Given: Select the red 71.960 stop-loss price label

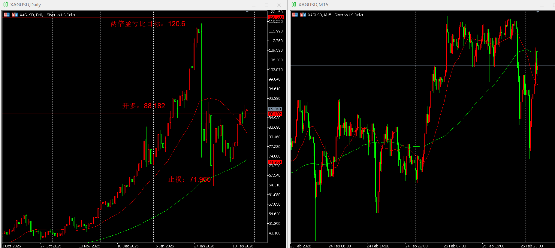Looking at the screenshot, I should pos(275,162).
